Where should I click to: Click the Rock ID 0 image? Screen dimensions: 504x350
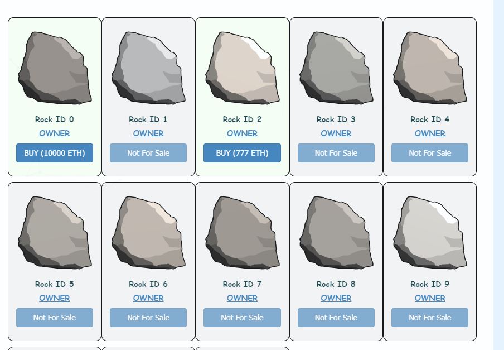[55, 68]
